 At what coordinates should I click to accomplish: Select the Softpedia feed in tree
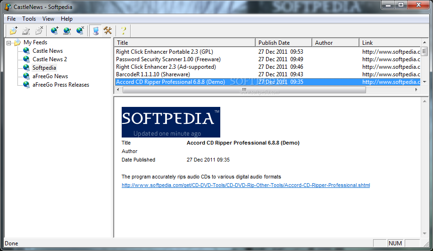point(44,68)
